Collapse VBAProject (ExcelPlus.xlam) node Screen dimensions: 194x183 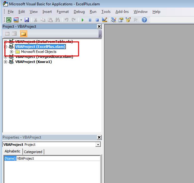(x=5, y=47)
